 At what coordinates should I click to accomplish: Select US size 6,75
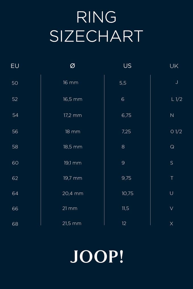[x=126, y=115]
